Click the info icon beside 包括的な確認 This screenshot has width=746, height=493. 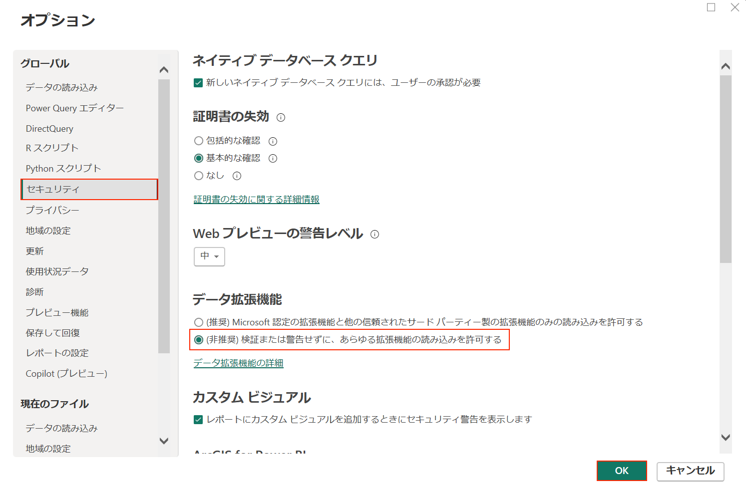[273, 141]
